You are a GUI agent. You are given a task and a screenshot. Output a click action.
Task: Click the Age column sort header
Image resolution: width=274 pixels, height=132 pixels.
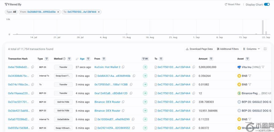pyautogui.click(x=82, y=59)
